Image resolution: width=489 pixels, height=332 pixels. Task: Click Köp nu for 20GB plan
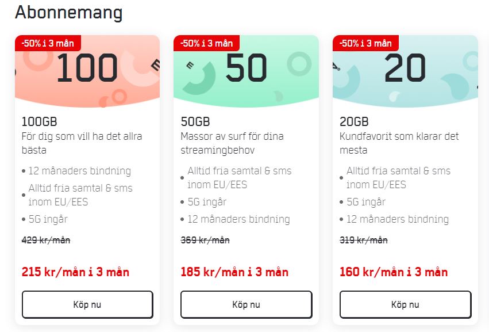(x=406, y=304)
